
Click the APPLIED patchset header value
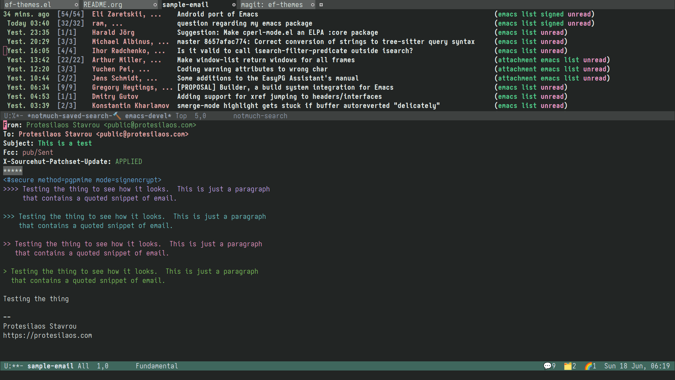[x=129, y=161]
